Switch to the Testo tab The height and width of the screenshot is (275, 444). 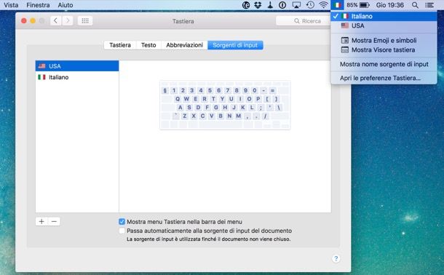point(148,45)
